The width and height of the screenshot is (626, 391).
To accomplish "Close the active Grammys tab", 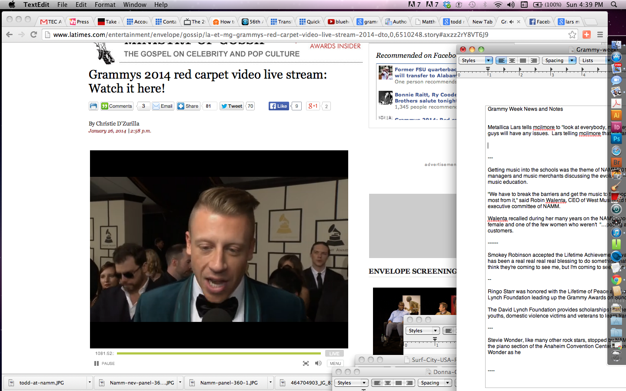I will click(519, 21).
